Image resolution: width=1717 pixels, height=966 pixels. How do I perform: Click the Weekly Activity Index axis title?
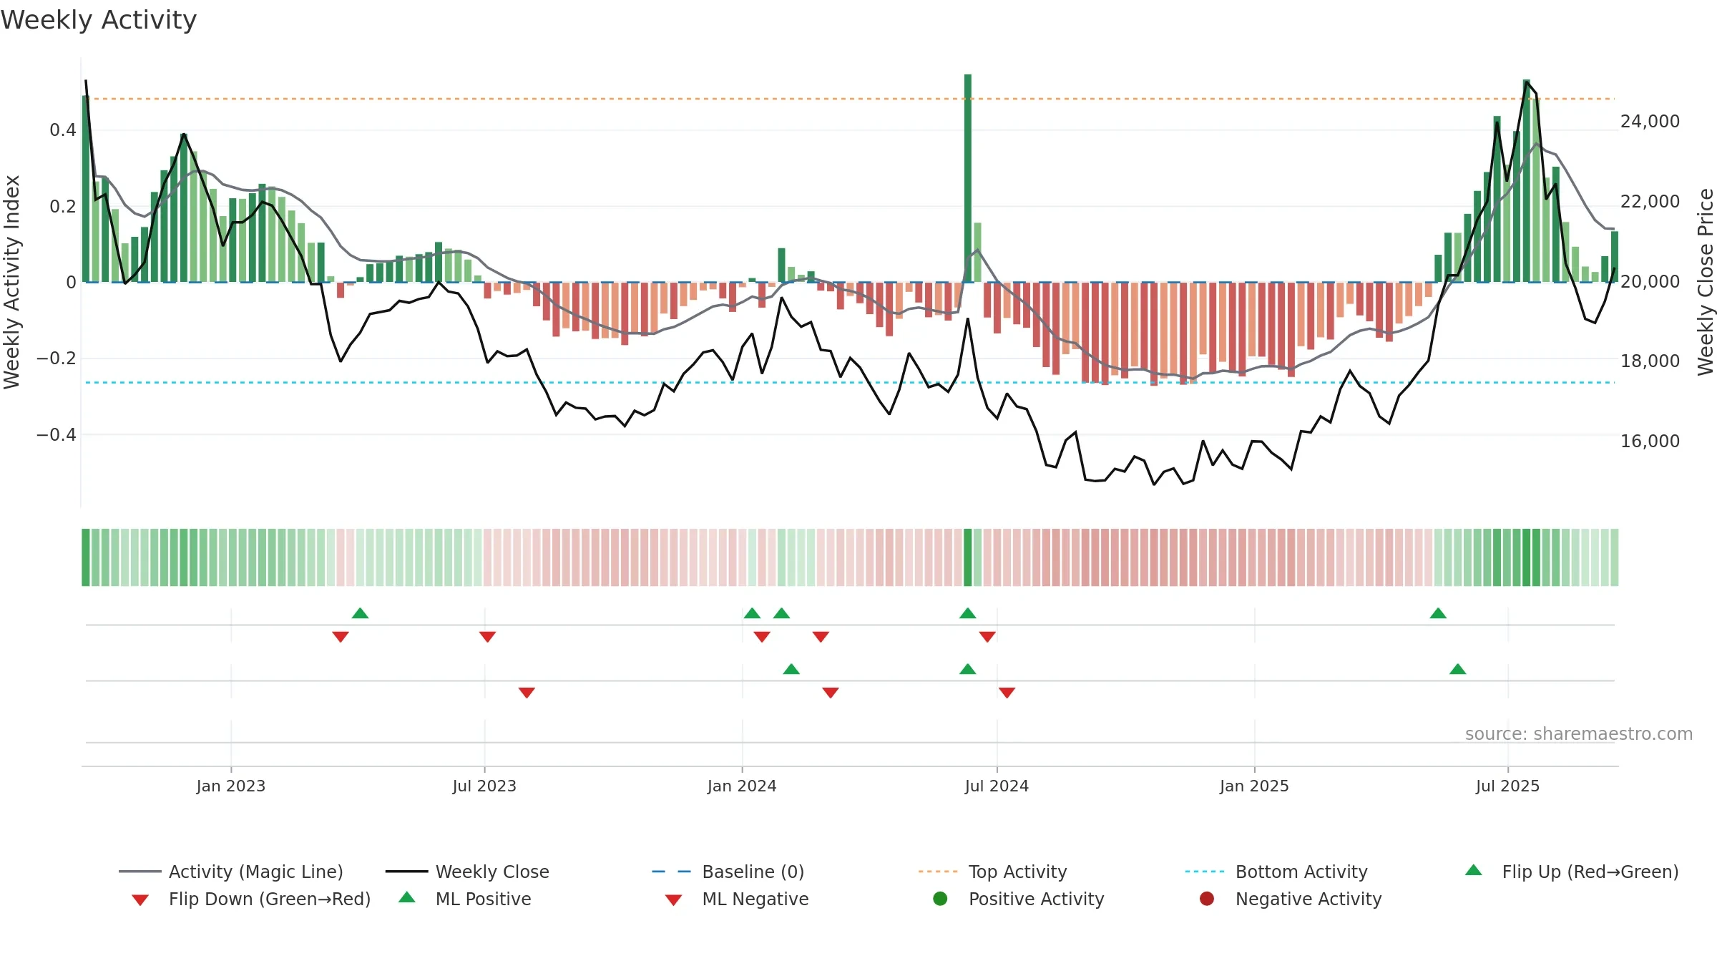[12, 282]
